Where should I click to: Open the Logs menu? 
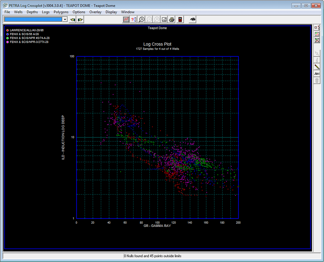pos(46,12)
